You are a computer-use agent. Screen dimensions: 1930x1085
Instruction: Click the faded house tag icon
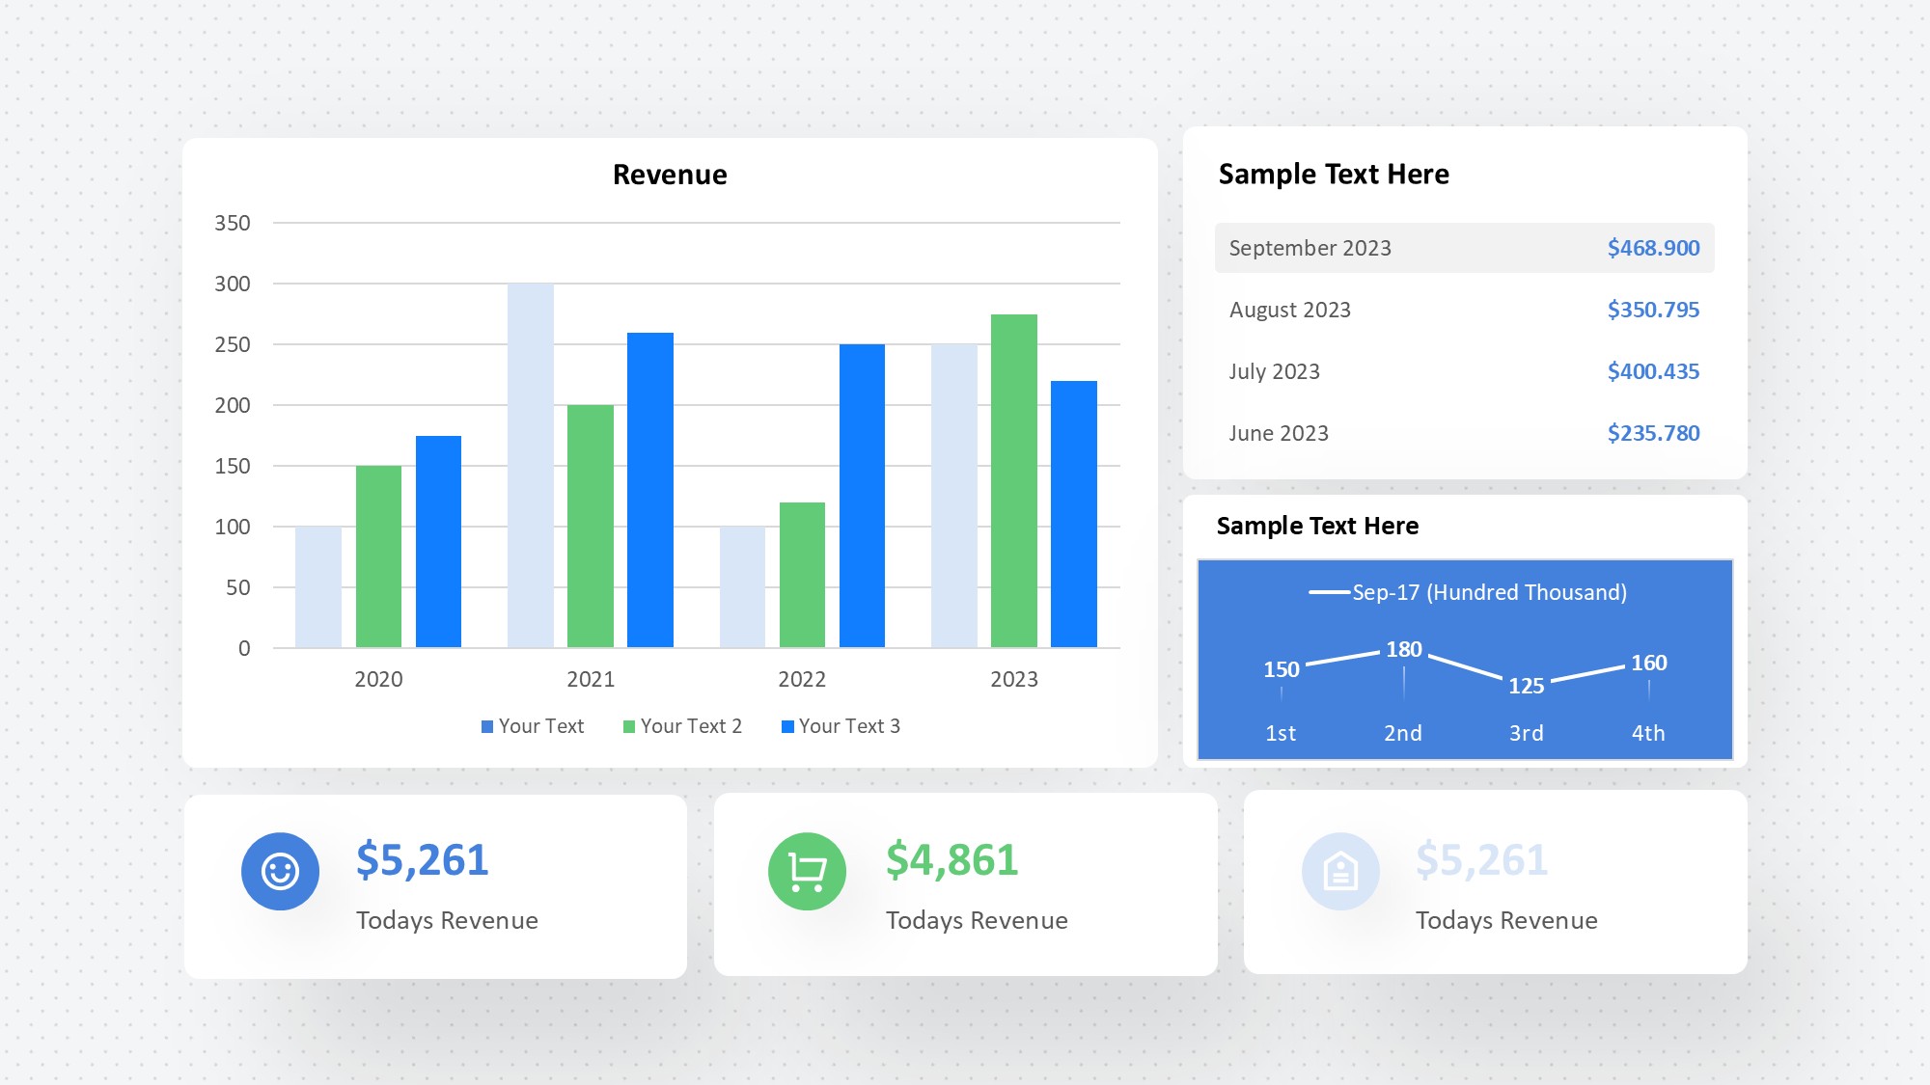(1340, 871)
